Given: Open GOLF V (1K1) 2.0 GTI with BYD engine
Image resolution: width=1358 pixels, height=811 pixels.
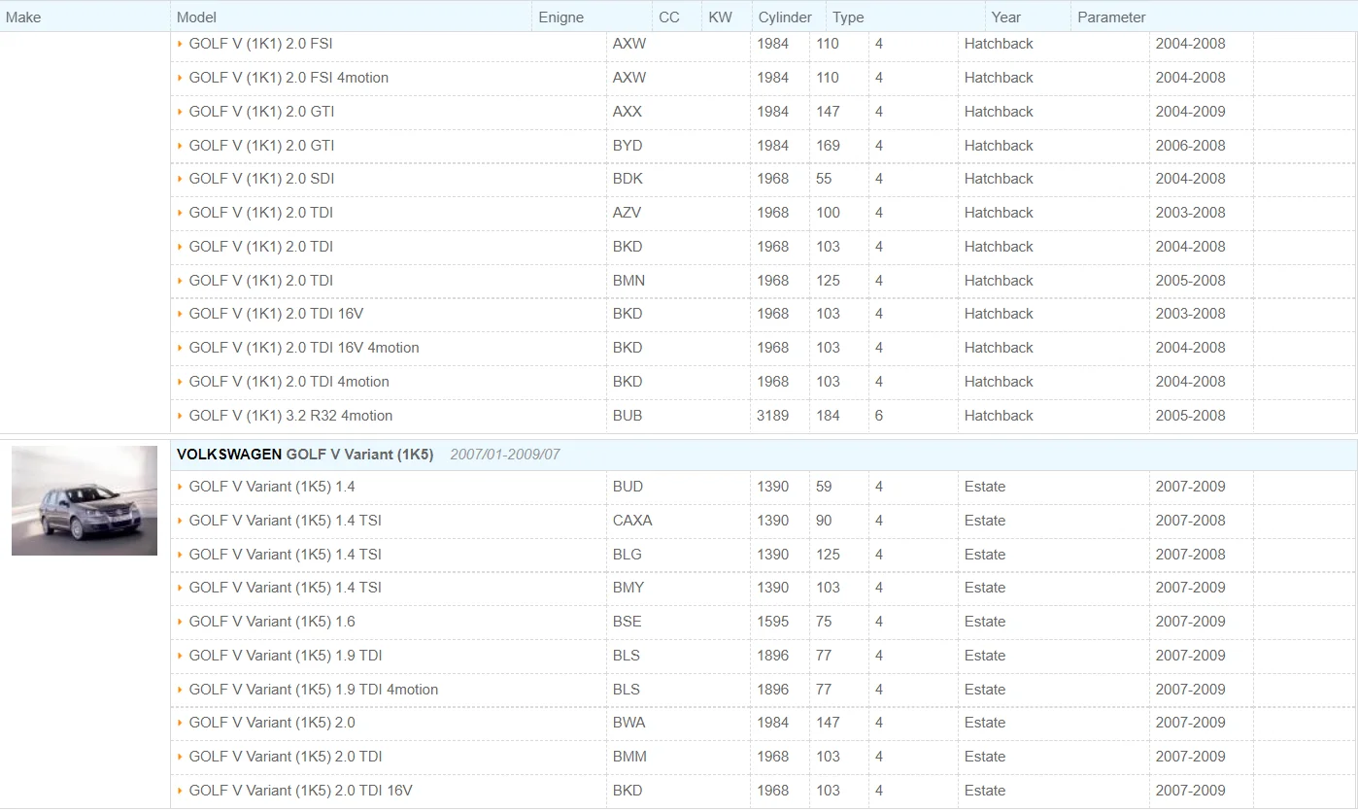Looking at the screenshot, I should 261,146.
